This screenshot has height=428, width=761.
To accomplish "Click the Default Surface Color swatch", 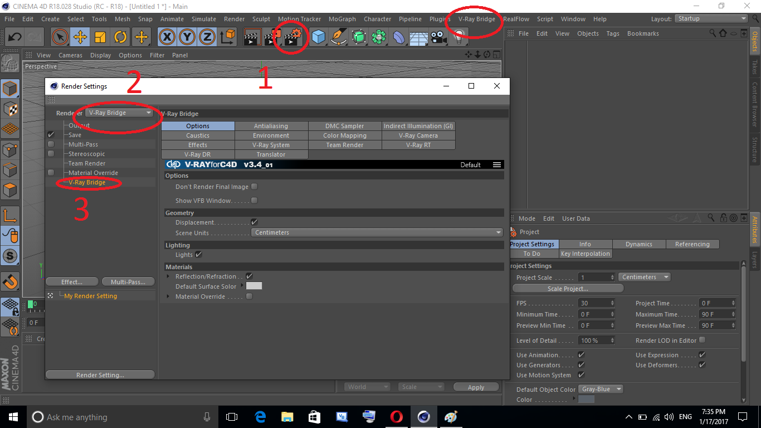I will (x=254, y=286).
